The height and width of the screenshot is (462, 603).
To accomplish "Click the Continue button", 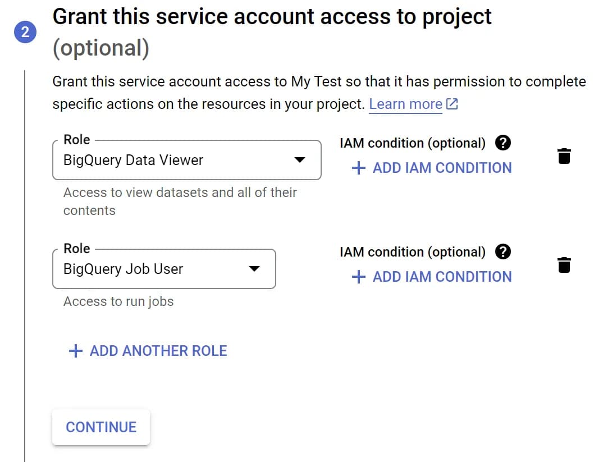I will pos(101,427).
